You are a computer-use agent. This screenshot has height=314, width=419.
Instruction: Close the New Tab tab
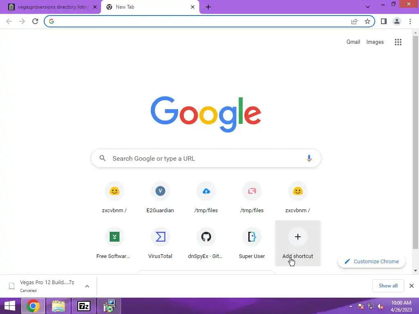click(193, 7)
